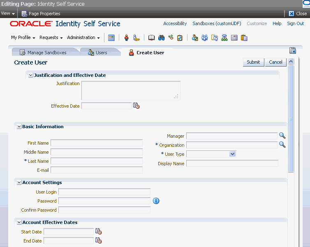Open the End Date calendar picker

98,240
